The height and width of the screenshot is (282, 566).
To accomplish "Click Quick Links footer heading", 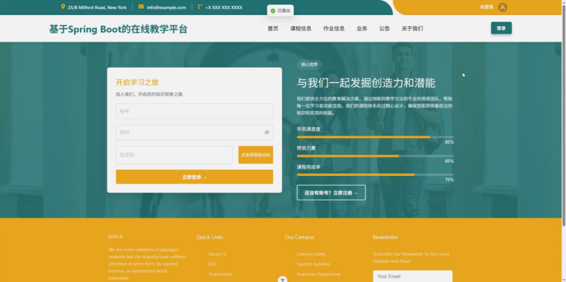I will click(209, 238).
